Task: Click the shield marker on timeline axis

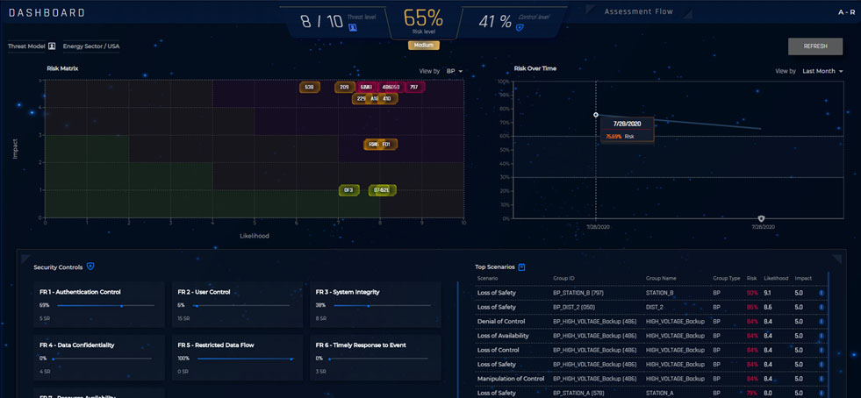Action: [761, 218]
